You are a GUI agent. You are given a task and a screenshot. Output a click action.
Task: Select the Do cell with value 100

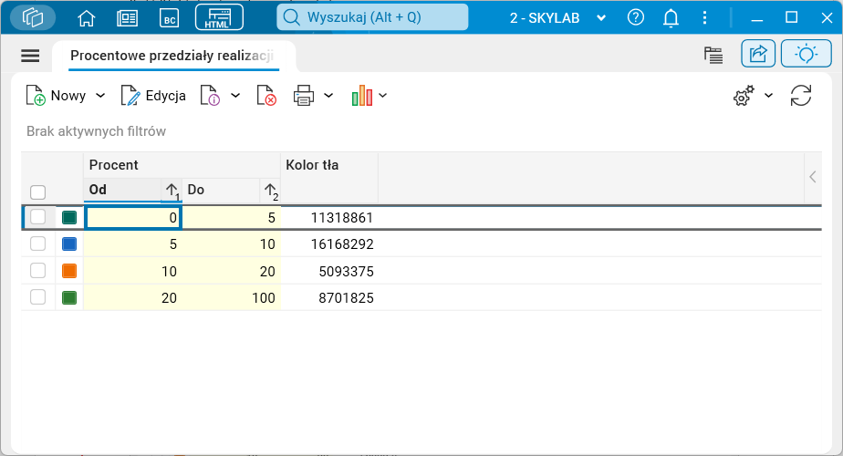point(231,297)
